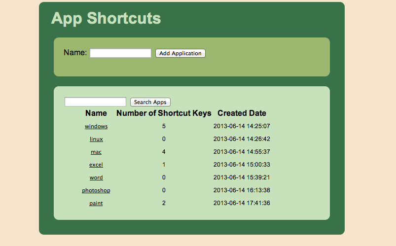The height and width of the screenshot is (246, 396).
Task: Click date 2013-06-14 14:25:07
Action: [242, 126]
